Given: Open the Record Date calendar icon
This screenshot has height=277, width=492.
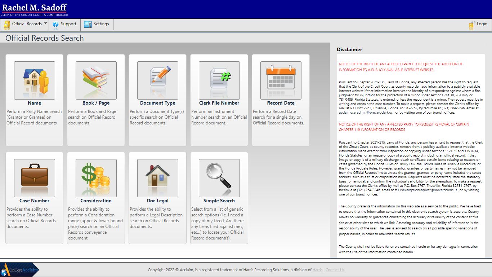Looking at the screenshot, I should click(x=281, y=80).
